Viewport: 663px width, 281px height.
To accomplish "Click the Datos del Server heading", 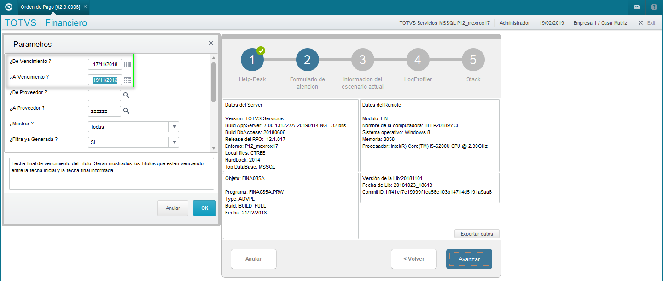I will tap(244, 105).
